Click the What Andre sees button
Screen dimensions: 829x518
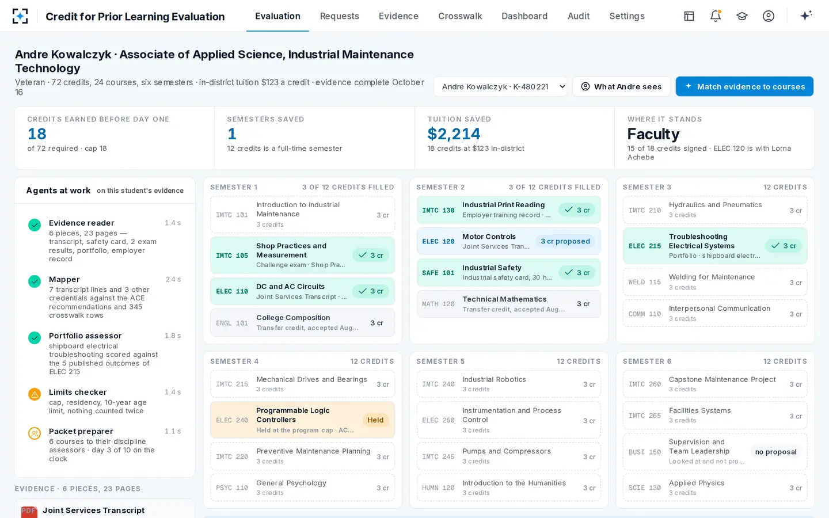(621, 87)
